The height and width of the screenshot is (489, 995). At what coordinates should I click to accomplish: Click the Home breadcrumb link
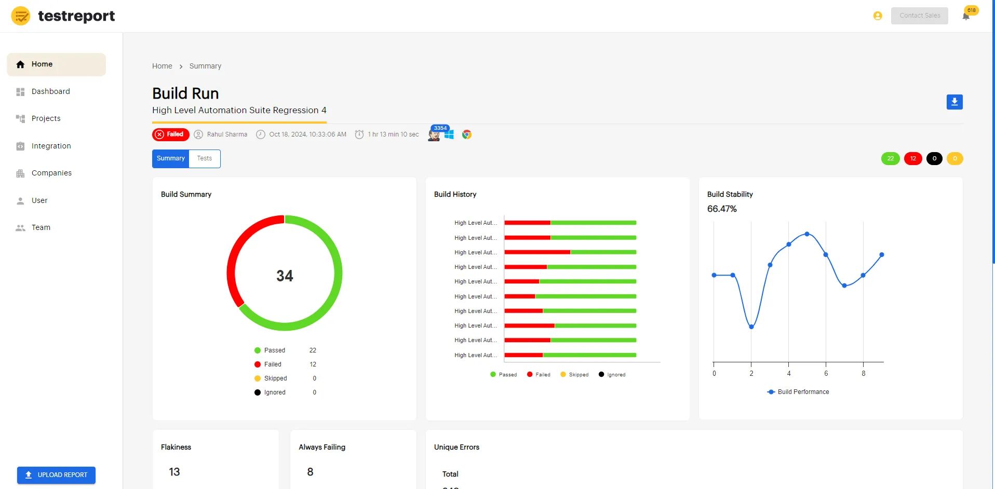(x=162, y=66)
